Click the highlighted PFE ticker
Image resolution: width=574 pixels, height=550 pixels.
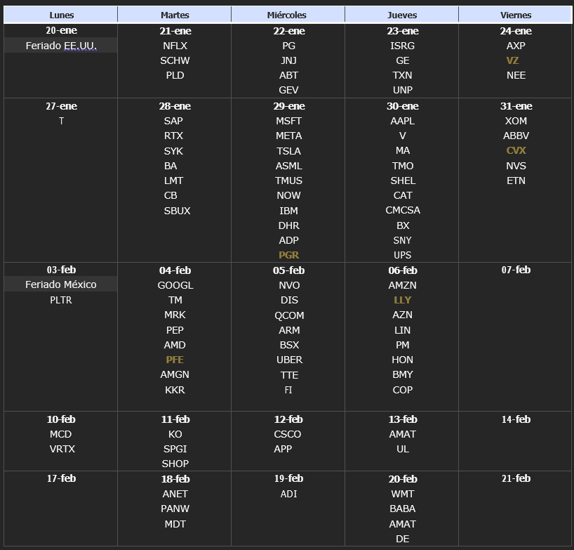(x=175, y=360)
